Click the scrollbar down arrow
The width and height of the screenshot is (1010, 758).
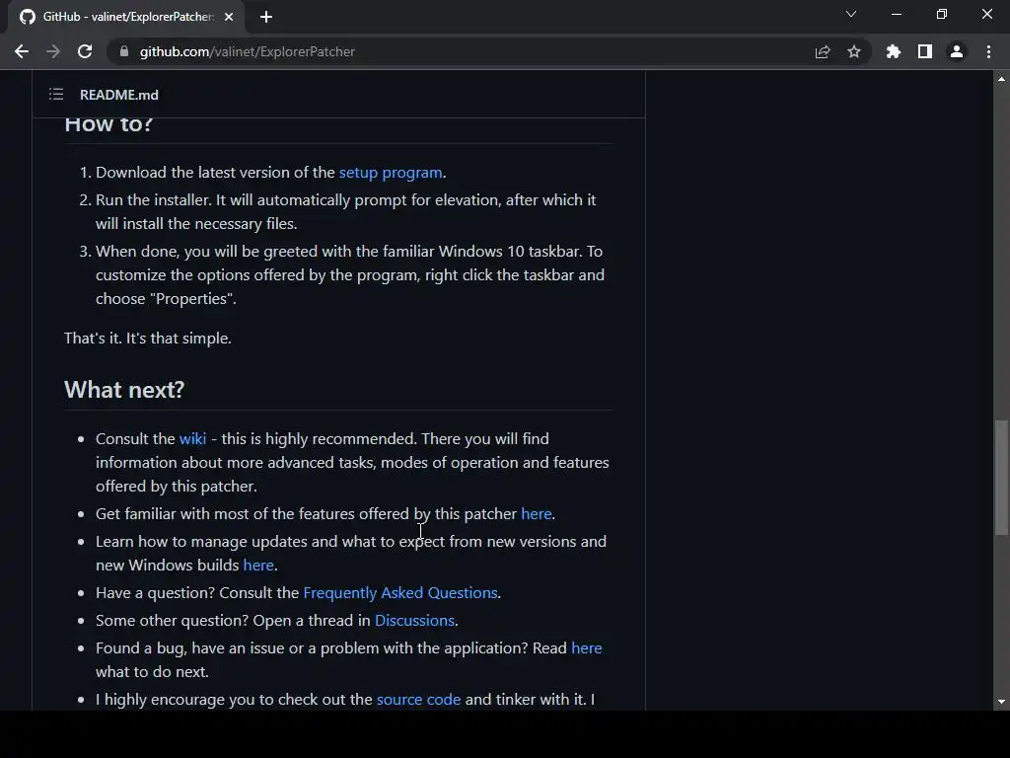(1001, 702)
